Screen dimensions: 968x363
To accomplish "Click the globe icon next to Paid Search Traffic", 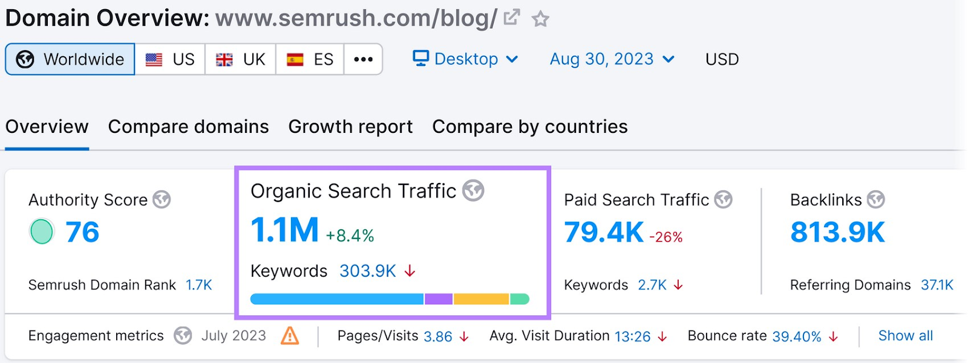I will point(723,199).
